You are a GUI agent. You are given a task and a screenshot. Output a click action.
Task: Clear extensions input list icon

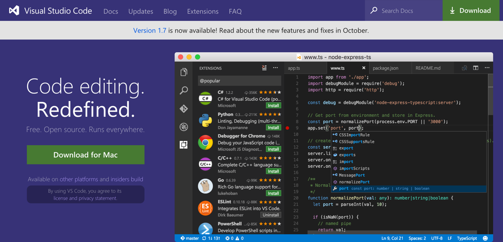[x=264, y=68]
